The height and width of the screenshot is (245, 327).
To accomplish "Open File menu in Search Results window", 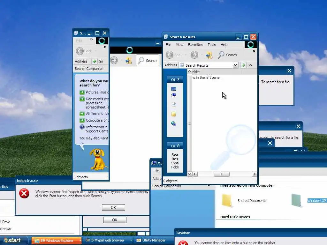I will click(168, 45).
